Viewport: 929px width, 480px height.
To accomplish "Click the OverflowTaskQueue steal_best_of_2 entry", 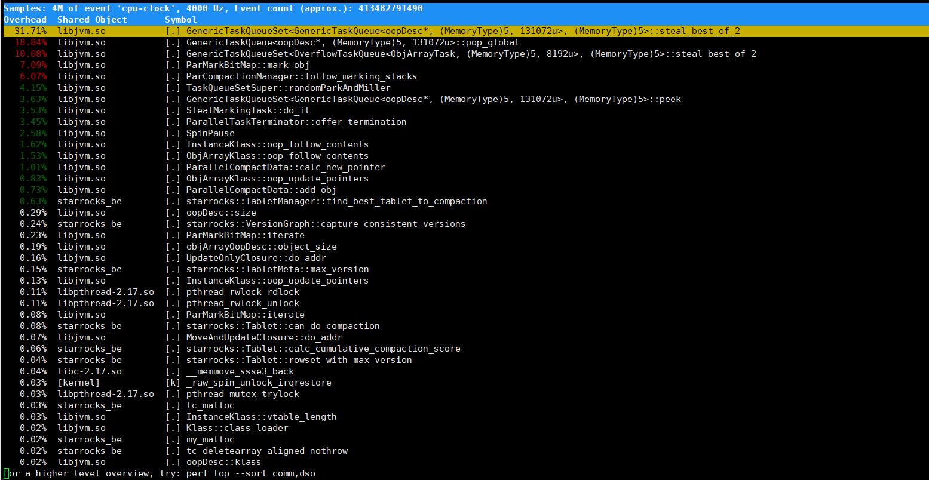I will click(471, 54).
